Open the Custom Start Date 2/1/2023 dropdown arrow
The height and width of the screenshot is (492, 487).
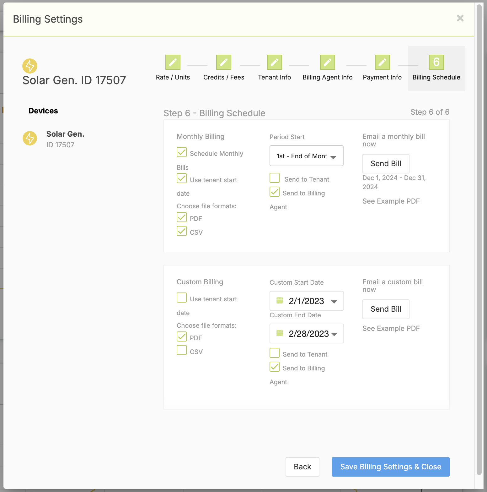334,302
